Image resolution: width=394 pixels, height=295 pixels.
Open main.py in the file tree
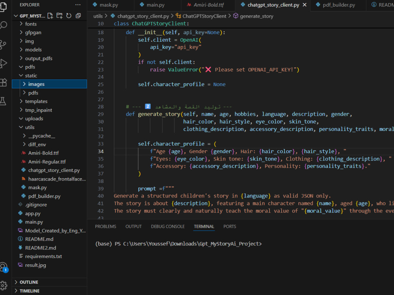tap(50, 222)
